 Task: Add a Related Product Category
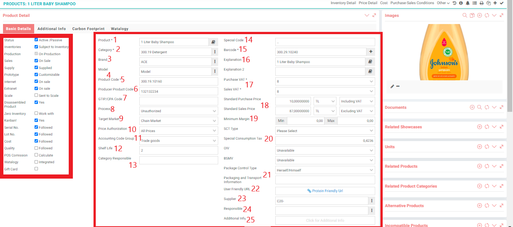[x=480, y=186]
